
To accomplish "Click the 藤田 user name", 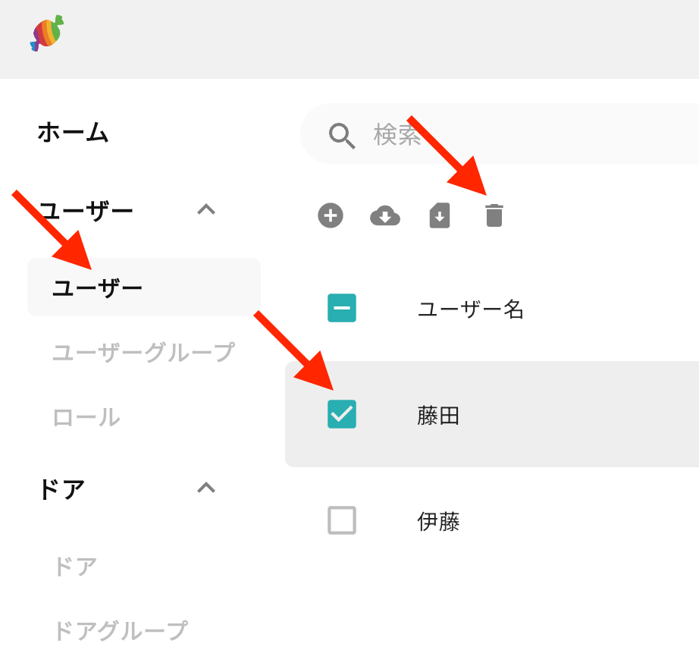I will point(438,416).
